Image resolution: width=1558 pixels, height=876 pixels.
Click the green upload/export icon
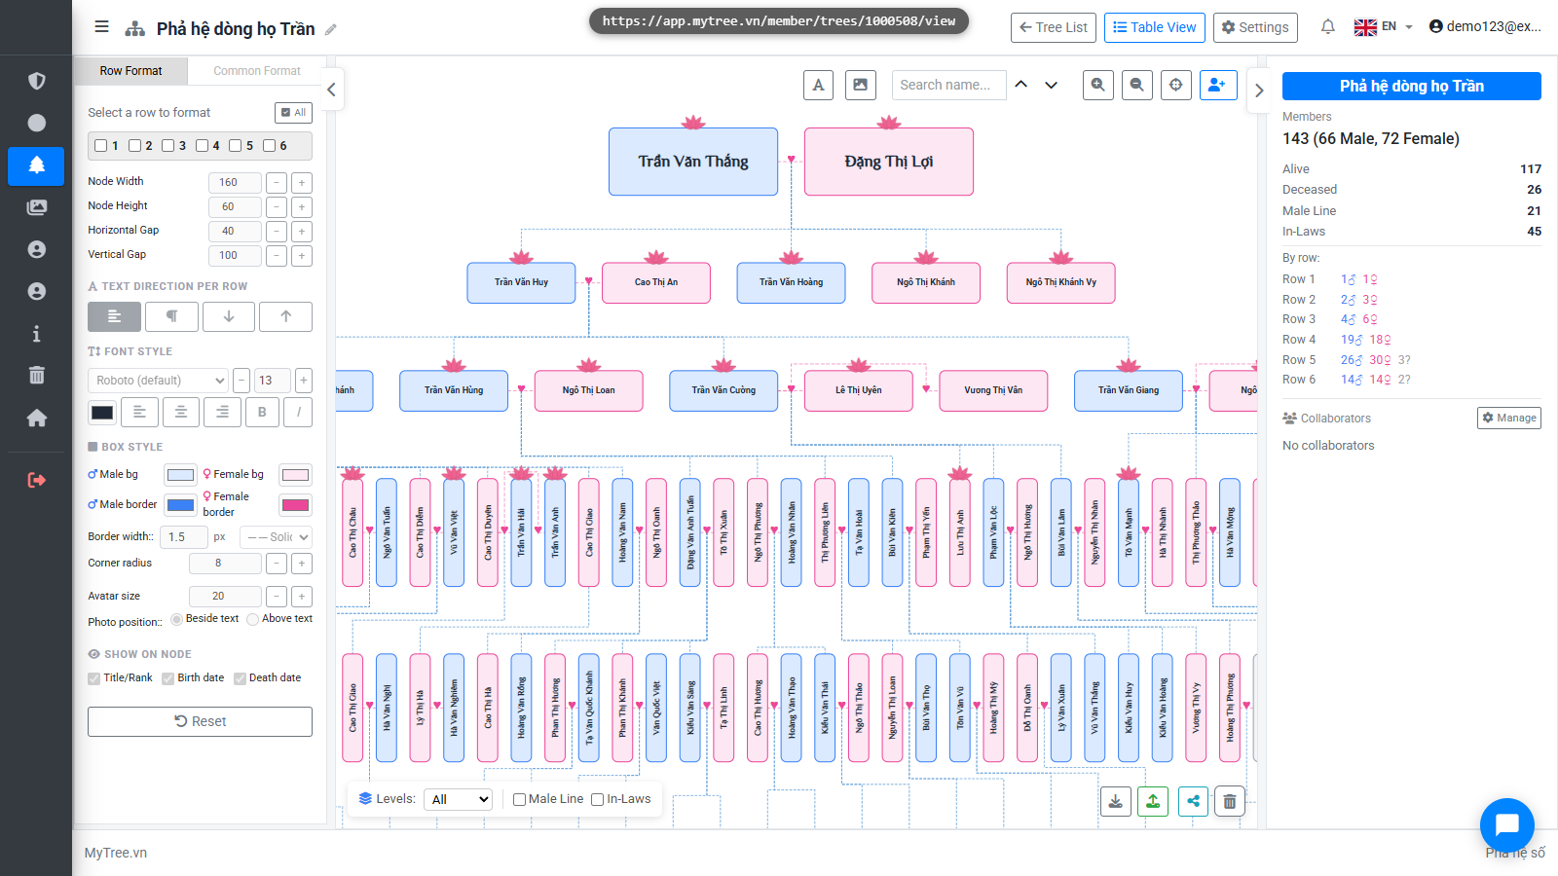[1153, 801]
